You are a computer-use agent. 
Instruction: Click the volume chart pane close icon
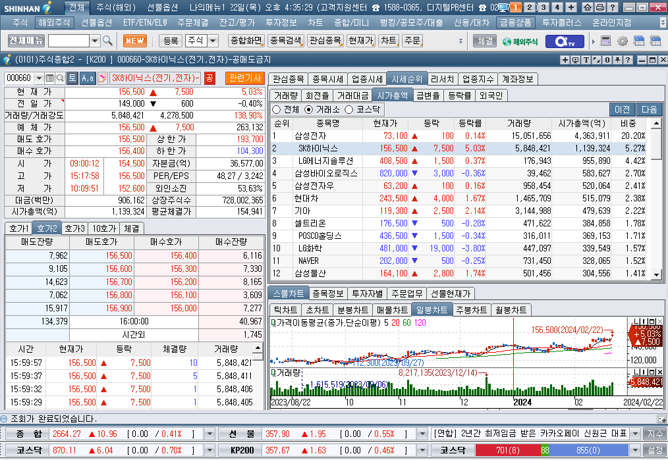pyautogui.click(x=659, y=372)
